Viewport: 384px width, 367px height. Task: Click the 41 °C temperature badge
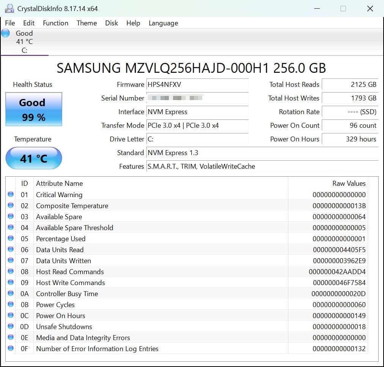33,158
